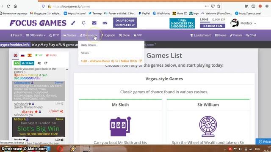Click the star icon next to rafasha23
271x152 pixels.
(x=30, y=104)
